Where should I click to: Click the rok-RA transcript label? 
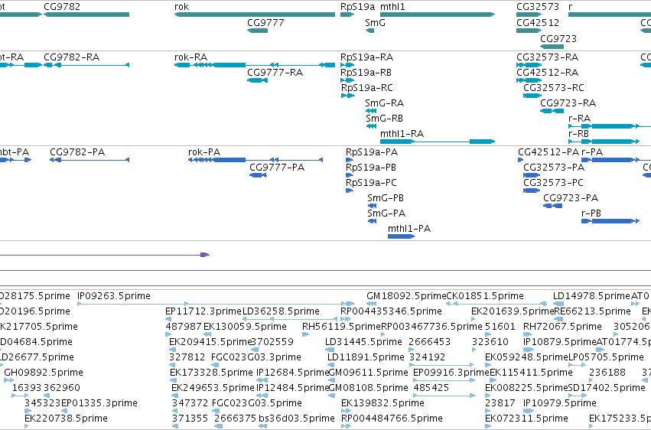point(191,57)
